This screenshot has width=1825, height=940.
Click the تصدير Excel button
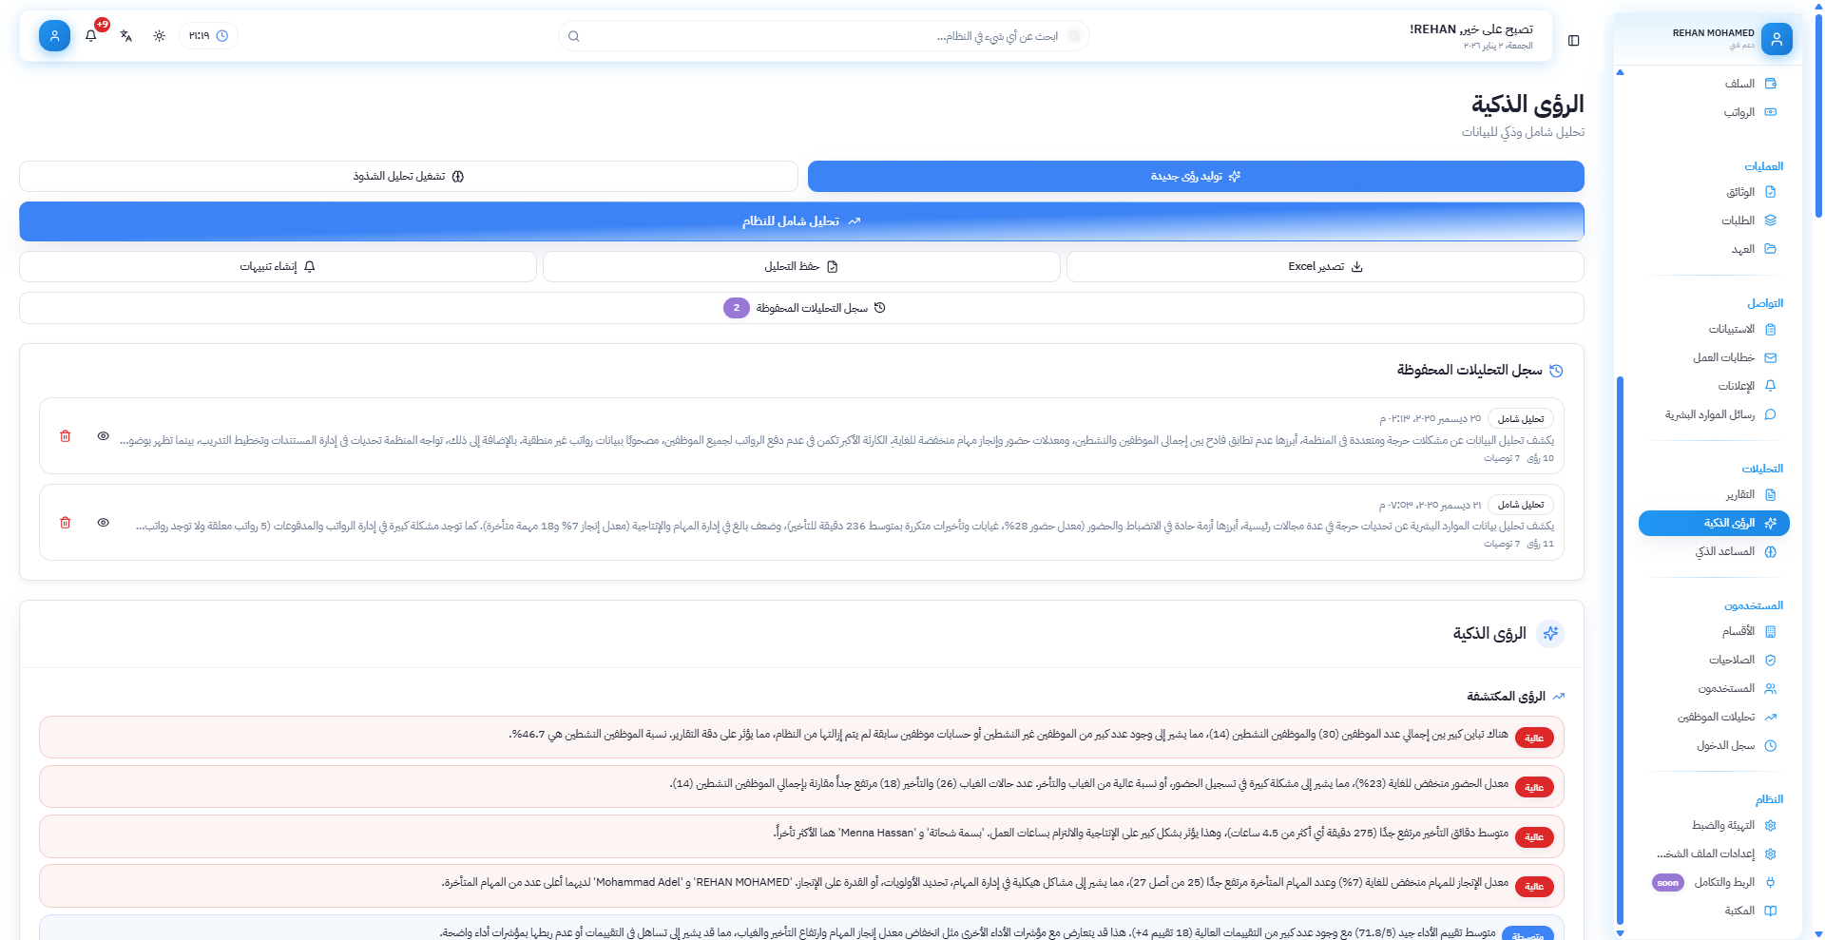[1324, 267]
